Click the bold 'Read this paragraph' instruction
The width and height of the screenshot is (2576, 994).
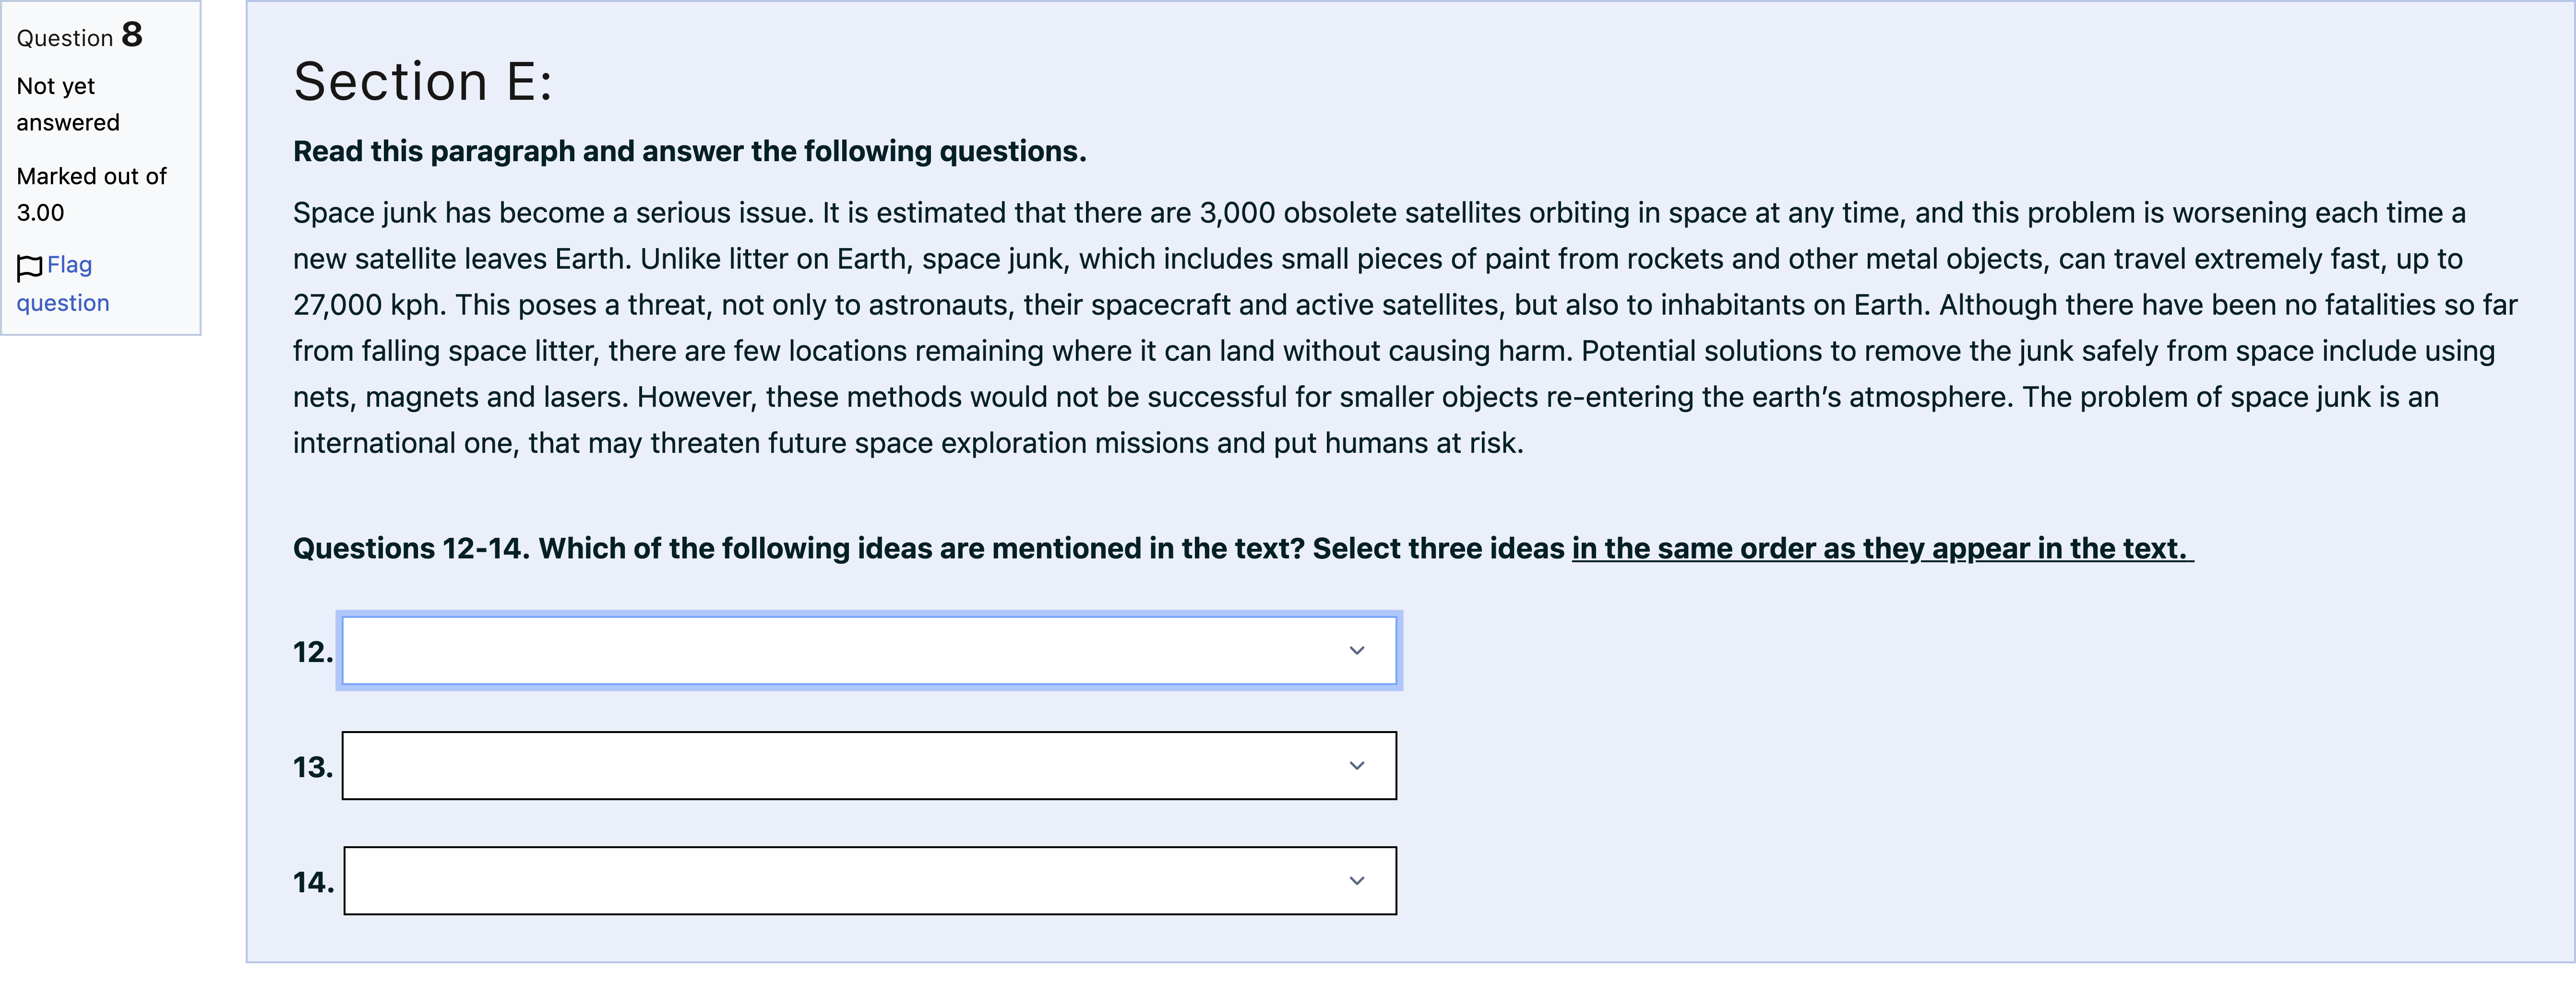click(690, 151)
